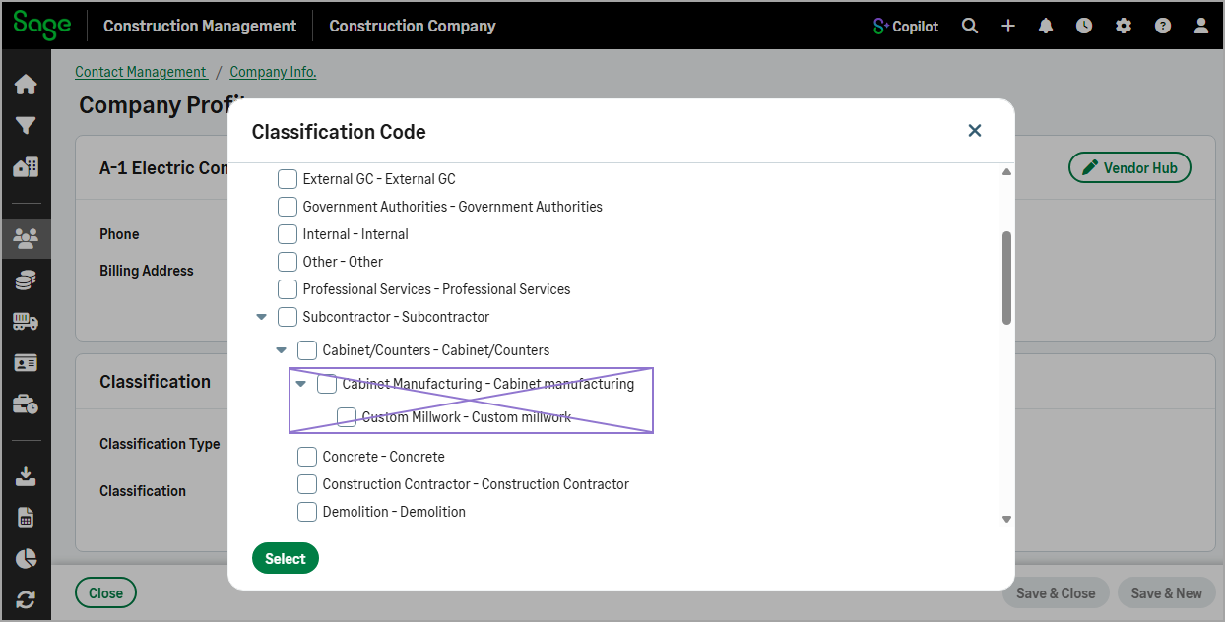
Task: Click the dialog scrollbar down arrow
Action: (x=1006, y=519)
